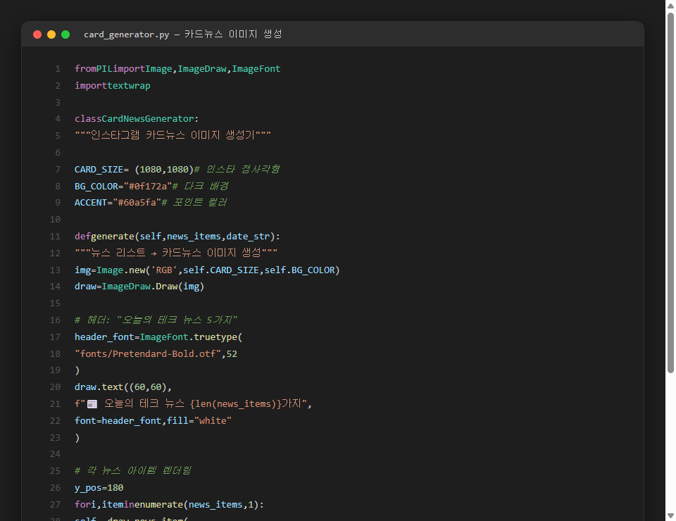Click the closing parenthesis on line 19
The width and height of the screenshot is (676, 521).
pos(77,370)
